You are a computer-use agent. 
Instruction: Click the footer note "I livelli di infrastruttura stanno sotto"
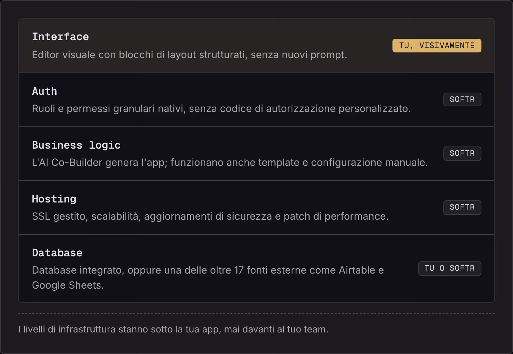[173, 329]
